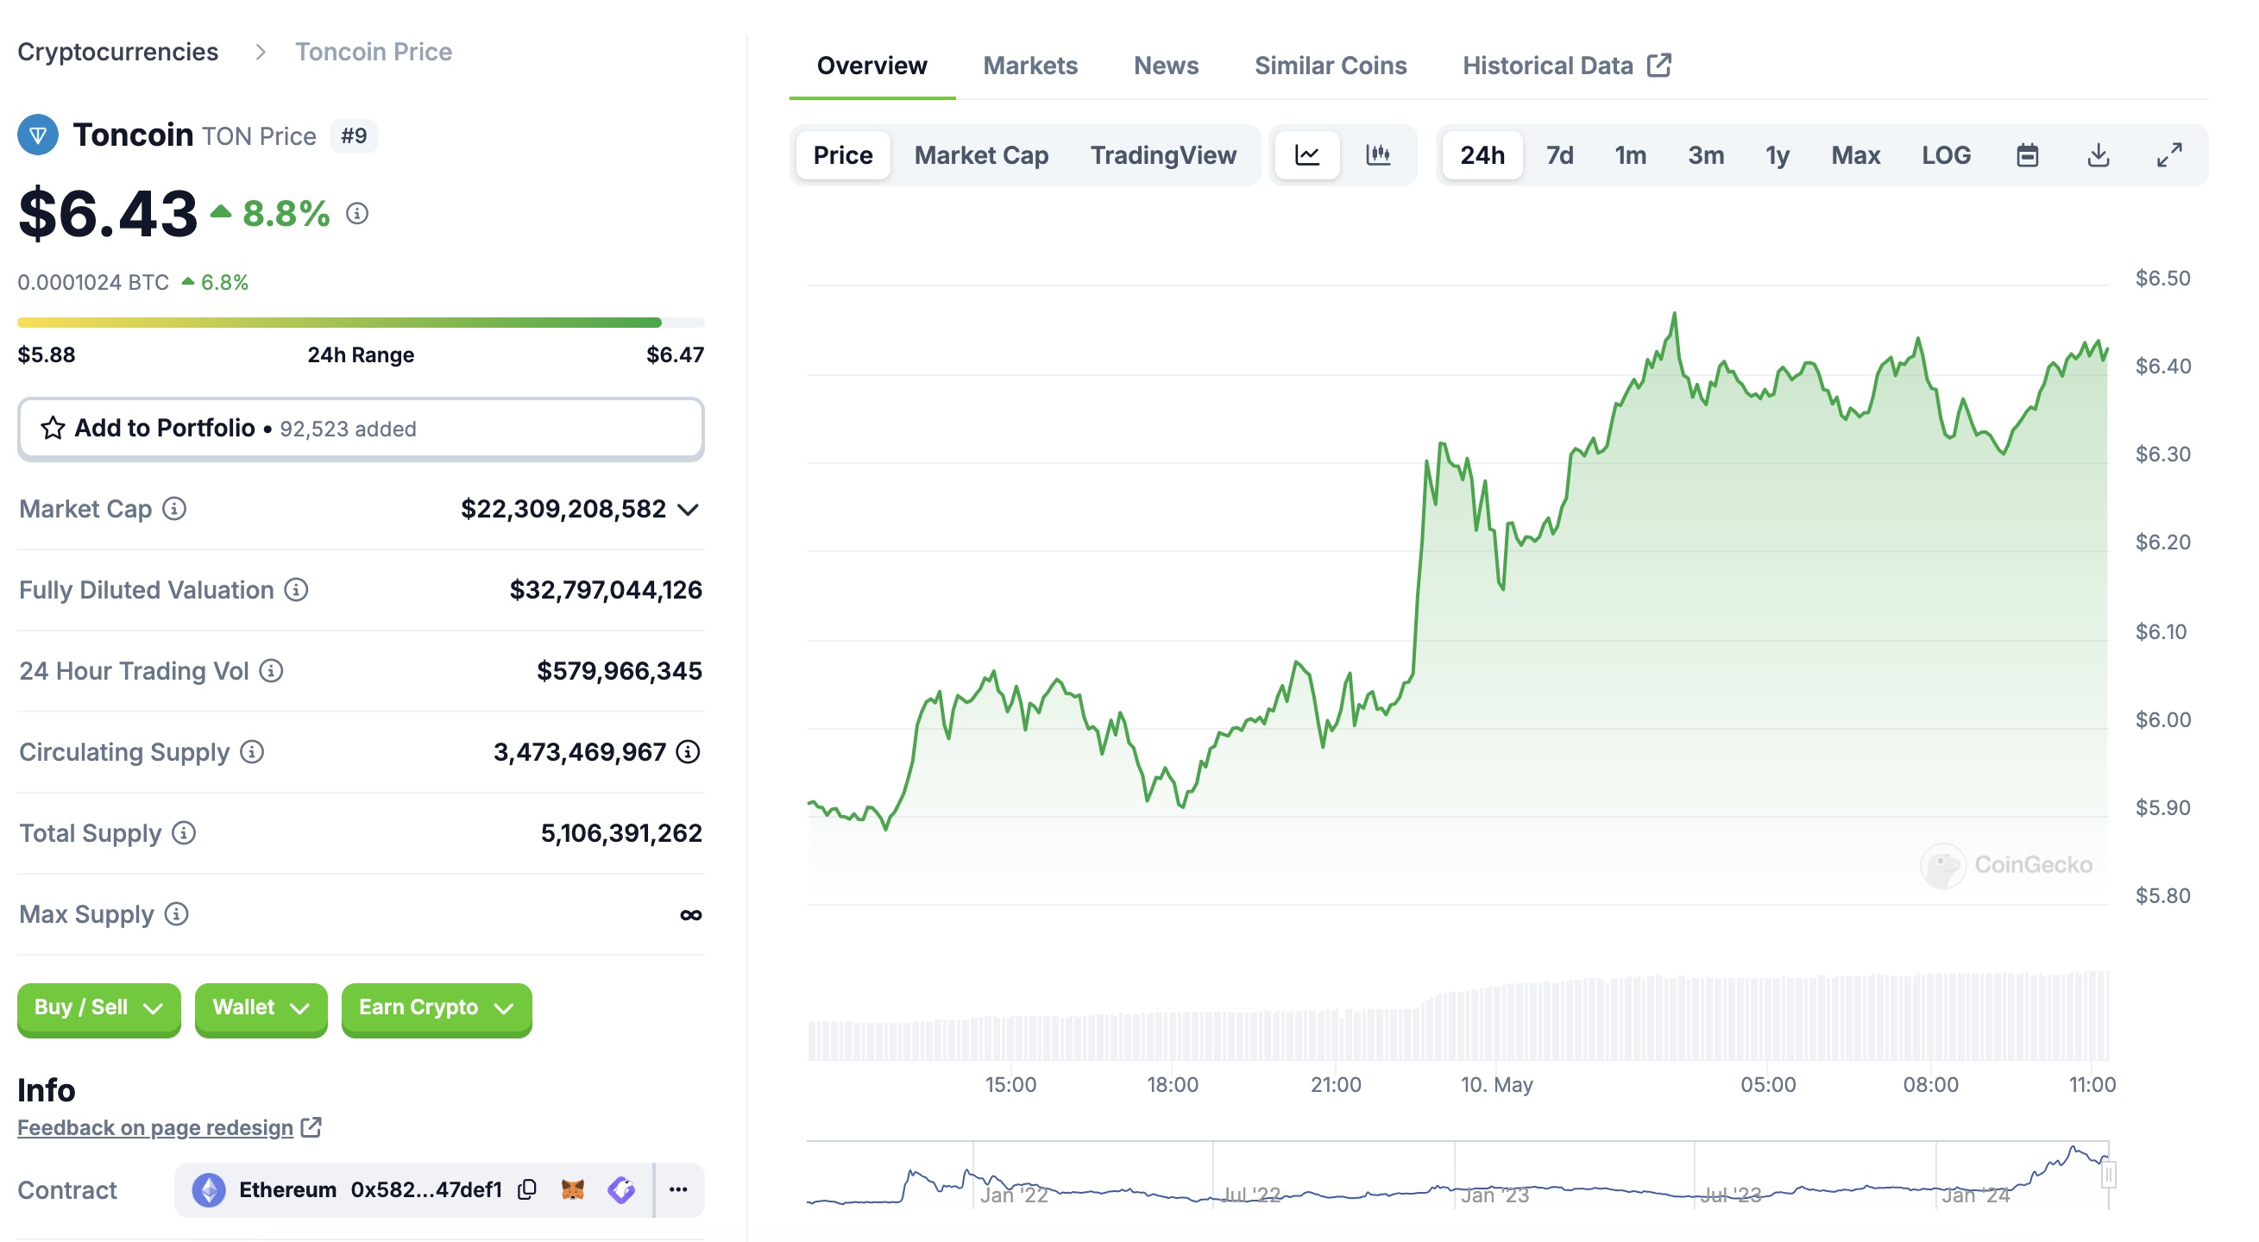The image size is (2259, 1242).
Task: Set chart range to 1y
Action: [x=1778, y=155]
